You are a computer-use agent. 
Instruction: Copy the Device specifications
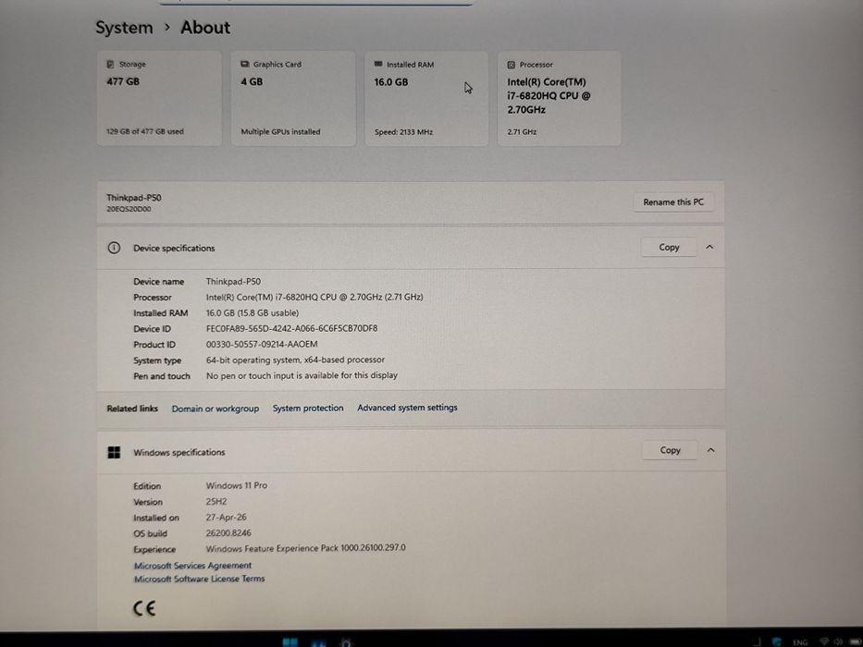(669, 248)
